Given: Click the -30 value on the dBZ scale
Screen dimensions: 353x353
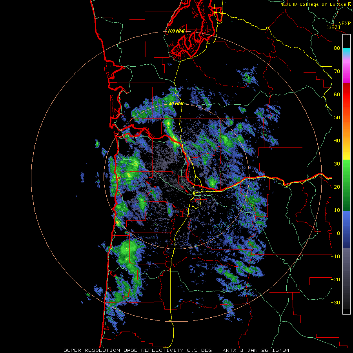Looking at the screenshot, I should coord(335,302).
